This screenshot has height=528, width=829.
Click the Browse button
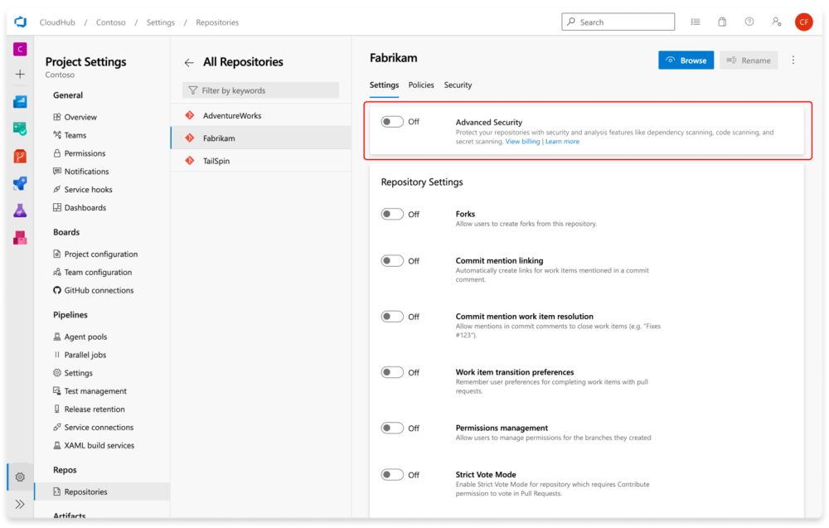686,61
